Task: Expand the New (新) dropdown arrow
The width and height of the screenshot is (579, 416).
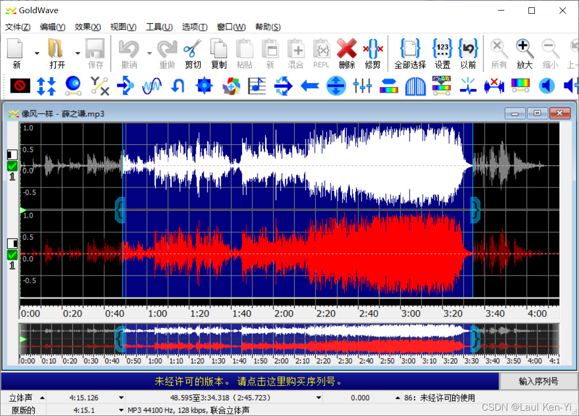Action: (x=37, y=54)
